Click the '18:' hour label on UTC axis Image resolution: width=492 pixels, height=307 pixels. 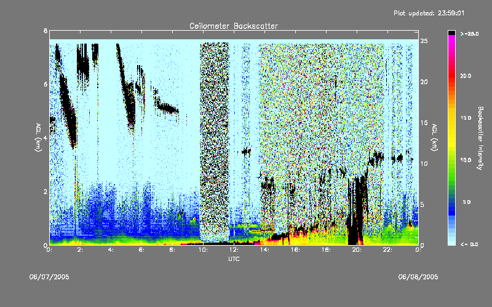click(326, 250)
